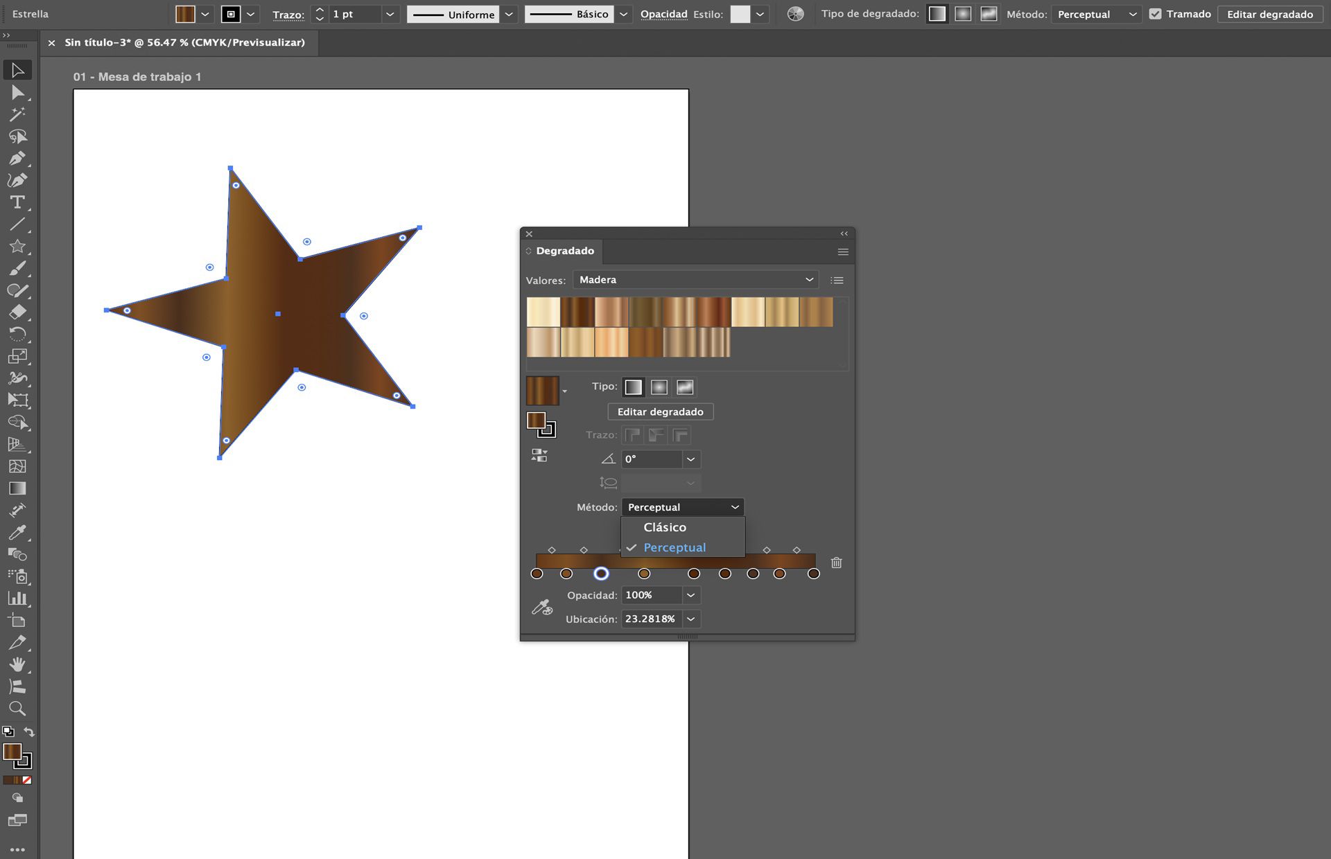Screen dimensions: 1331x859
Task: Select the Paintbrush tool
Action: click(17, 267)
